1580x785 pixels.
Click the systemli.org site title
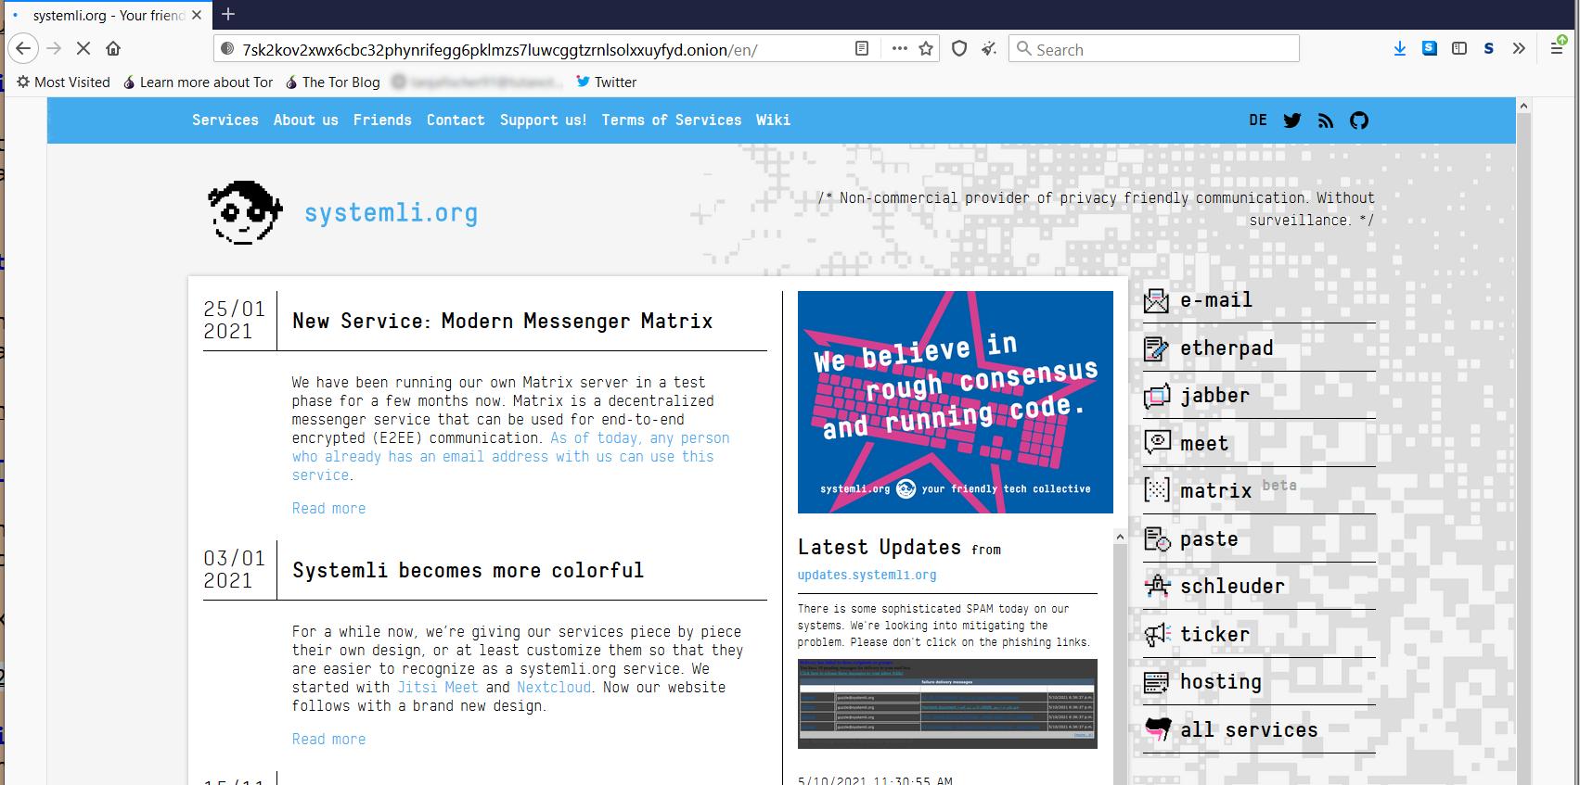[x=391, y=213]
